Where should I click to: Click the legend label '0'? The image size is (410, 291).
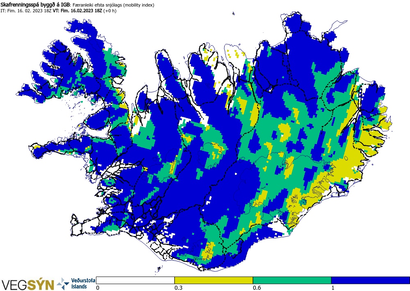tap(98, 288)
